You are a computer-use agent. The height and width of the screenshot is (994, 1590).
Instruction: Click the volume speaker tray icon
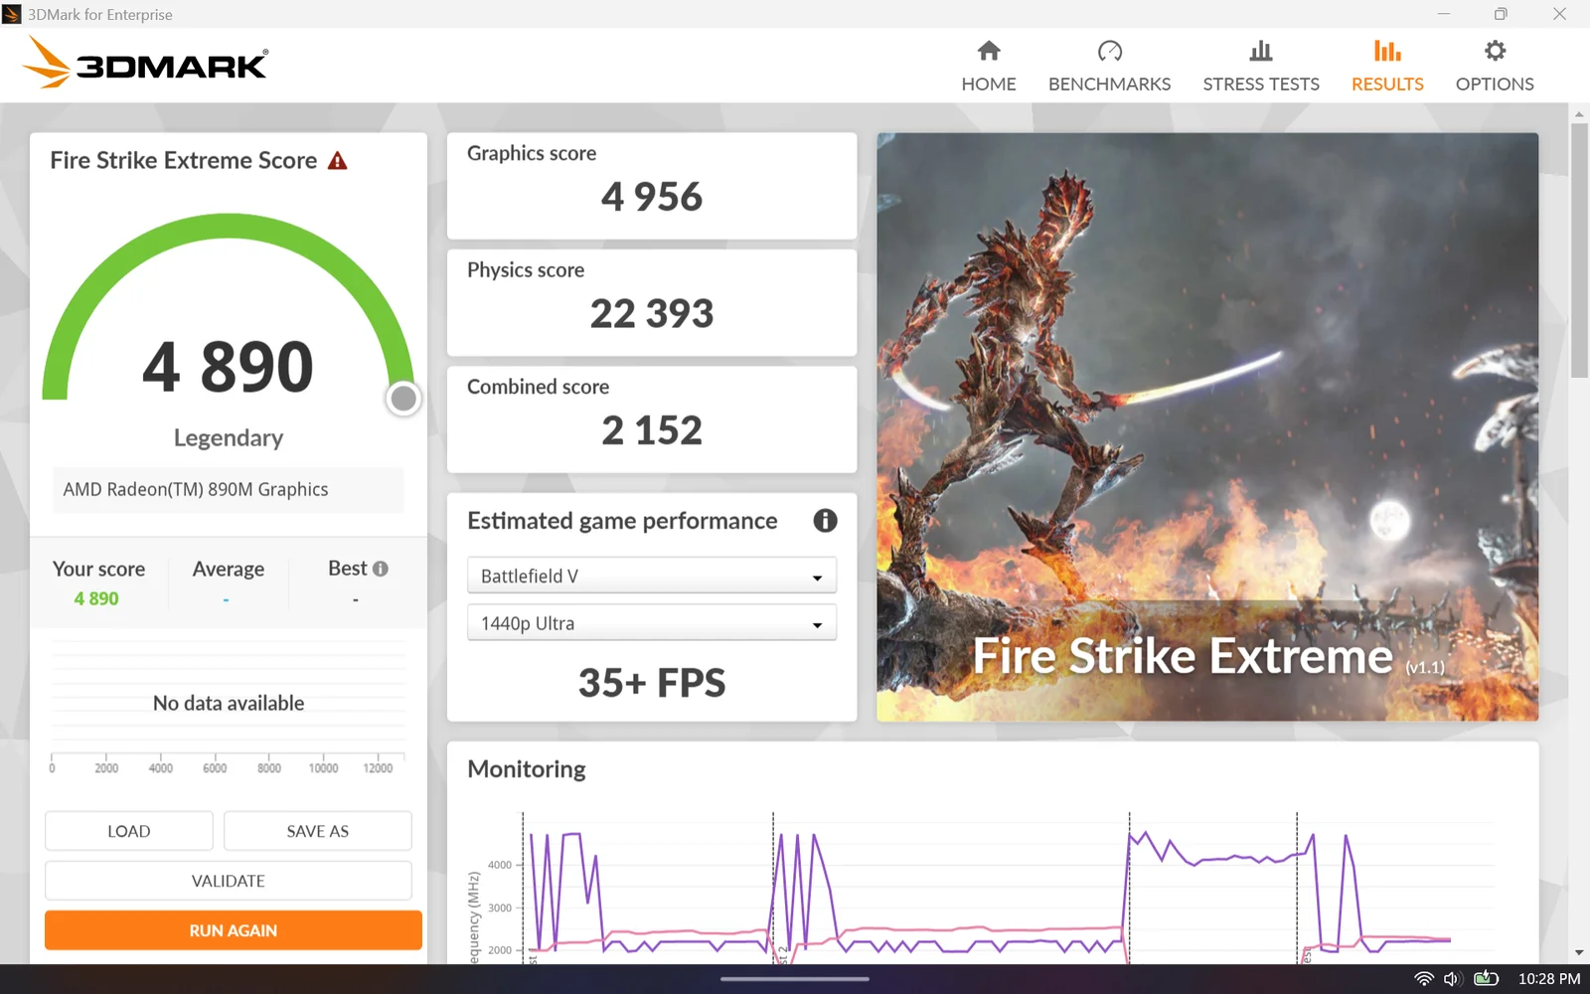pyautogui.click(x=1452, y=979)
